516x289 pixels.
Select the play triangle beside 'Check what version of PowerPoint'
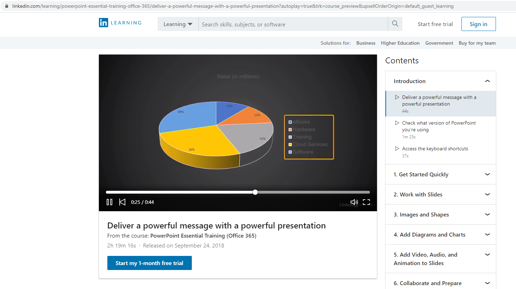(397, 123)
